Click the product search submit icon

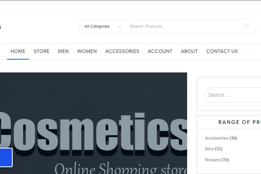[x=247, y=26]
